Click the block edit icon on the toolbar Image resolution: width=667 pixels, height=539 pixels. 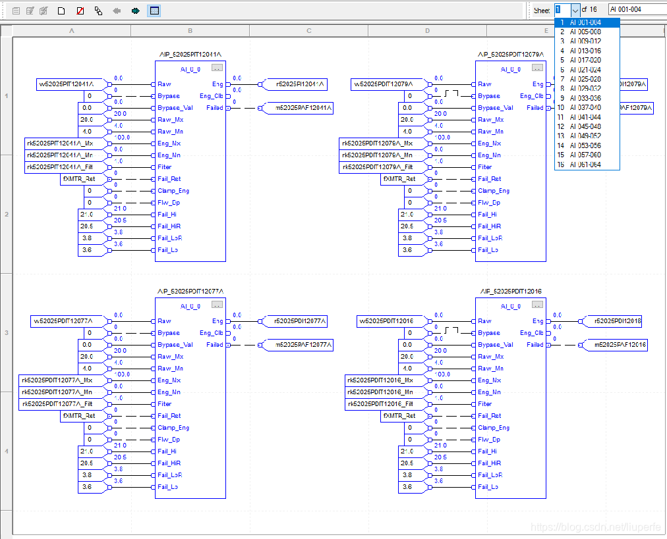click(x=30, y=10)
